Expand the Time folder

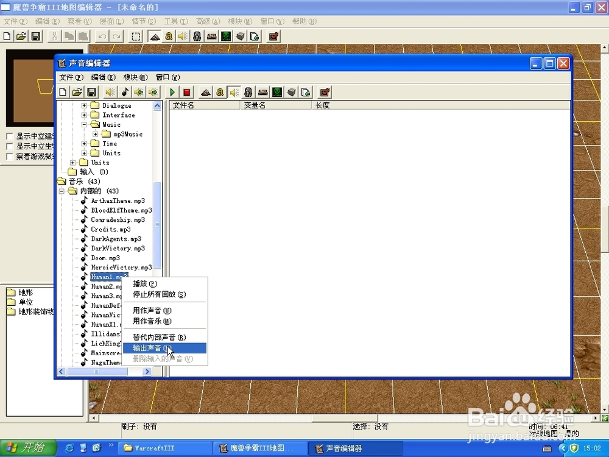pos(84,144)
